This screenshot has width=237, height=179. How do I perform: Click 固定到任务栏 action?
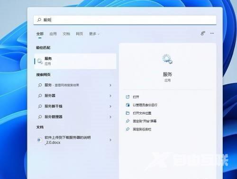142,129
